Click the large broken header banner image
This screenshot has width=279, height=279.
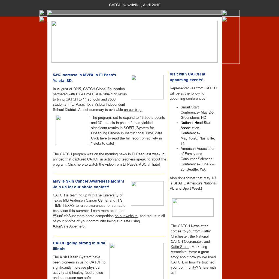[134, 42]
